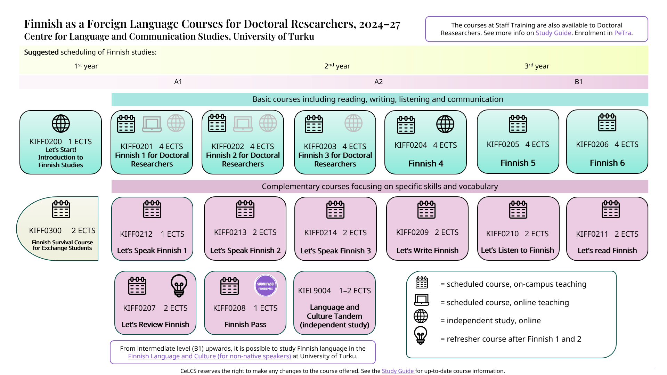Follow the Study Guide link in footer
The image size is (667, 375).
click(398, 371)
